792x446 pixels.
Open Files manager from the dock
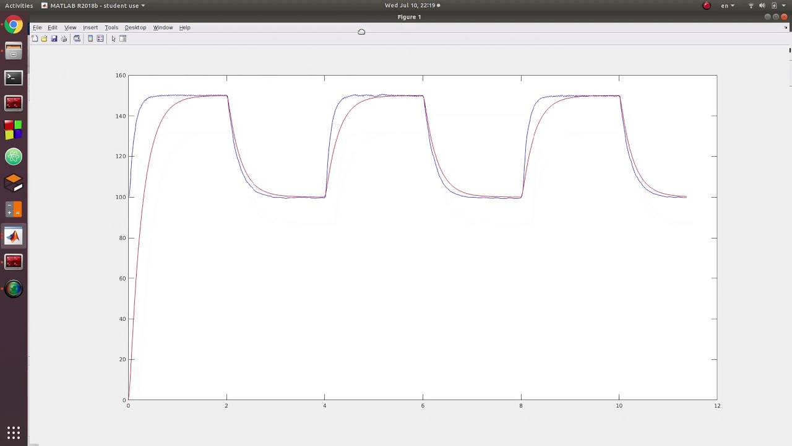click(14, 51)
